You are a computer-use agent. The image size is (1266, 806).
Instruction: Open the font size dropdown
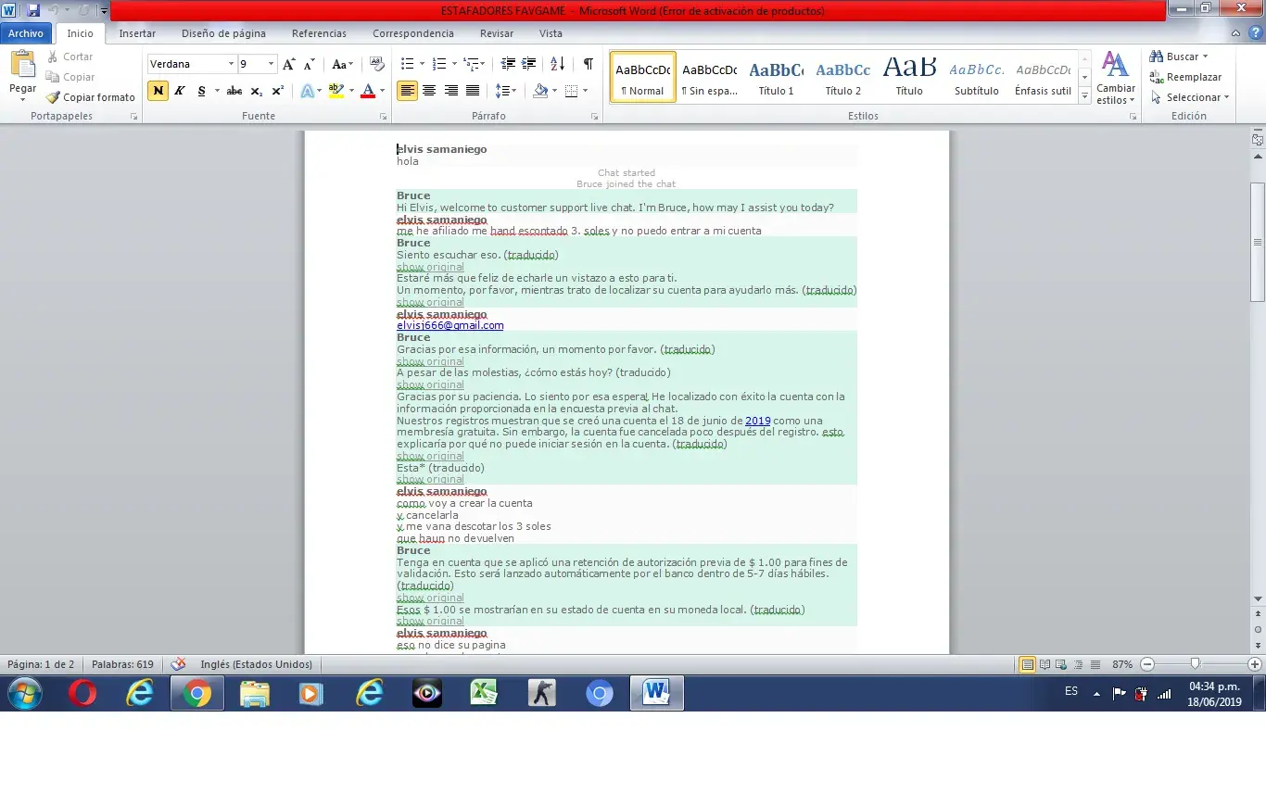[271, 64]
